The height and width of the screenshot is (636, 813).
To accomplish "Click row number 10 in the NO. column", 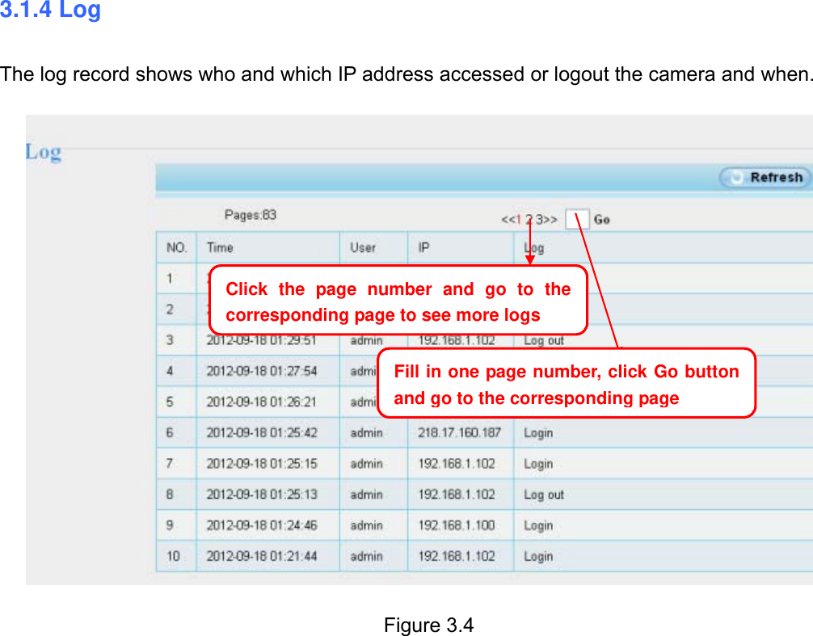I will 173,556.
